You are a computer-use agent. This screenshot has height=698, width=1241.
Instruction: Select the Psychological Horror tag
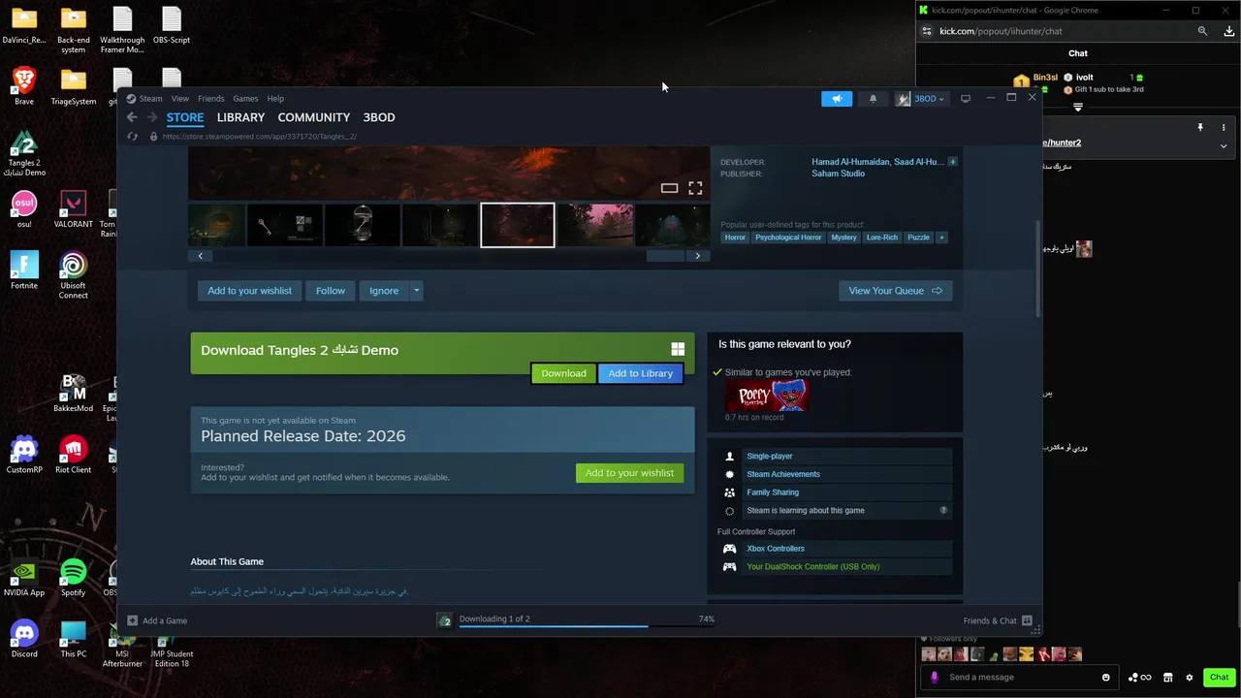[788, 238]
